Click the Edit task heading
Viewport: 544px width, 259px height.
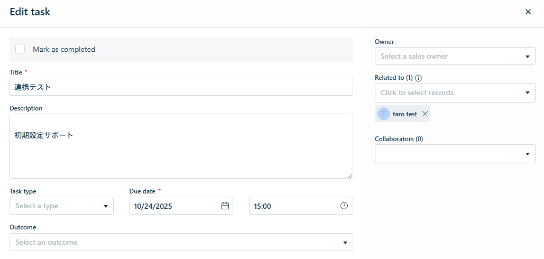[x=30, y=12]
